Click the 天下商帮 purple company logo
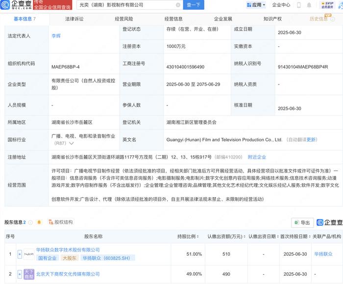Screen dimensions: 343x284 pos(29,274)
